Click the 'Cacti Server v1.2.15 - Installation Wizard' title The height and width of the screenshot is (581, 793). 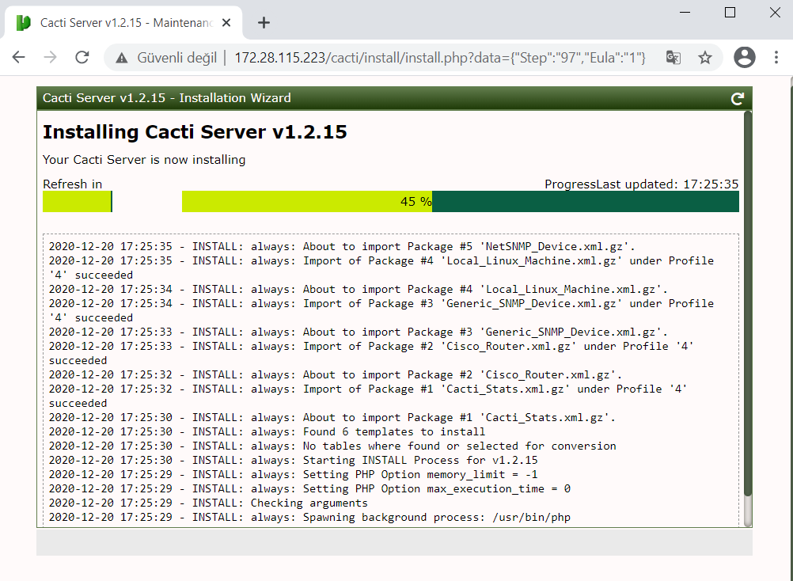[167, 98]
